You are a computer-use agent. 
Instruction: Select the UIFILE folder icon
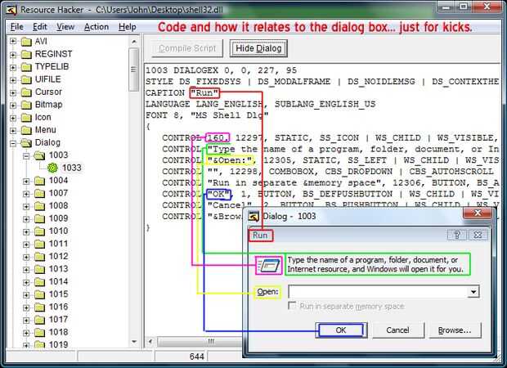pos(26,79)
